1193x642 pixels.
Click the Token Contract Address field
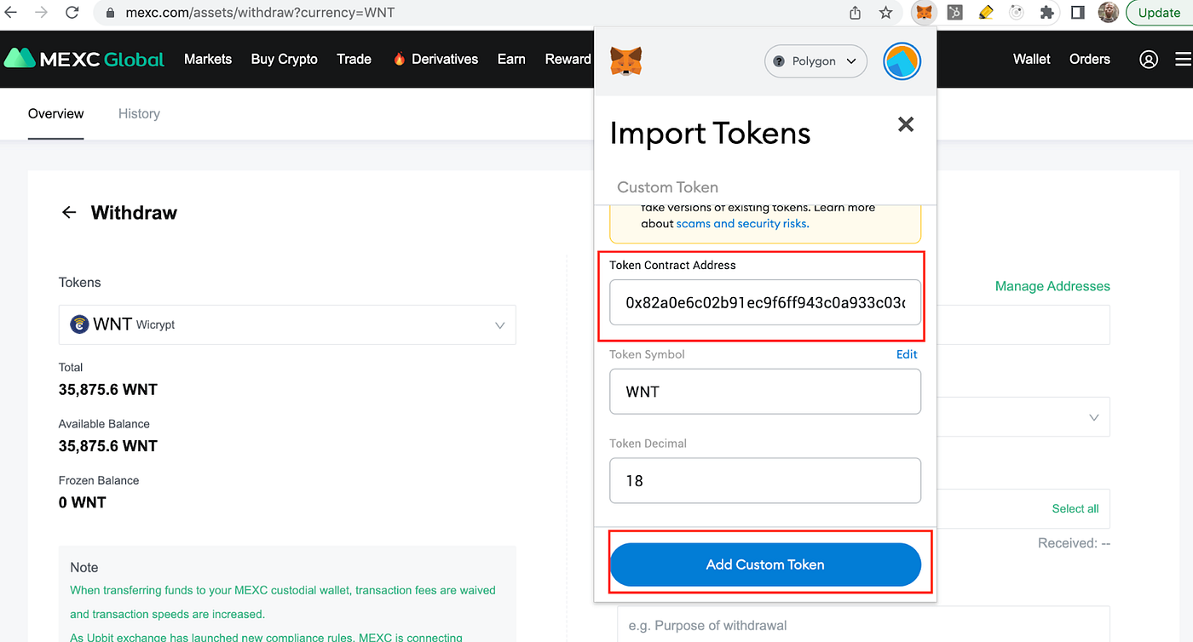[x=765, y=302]
